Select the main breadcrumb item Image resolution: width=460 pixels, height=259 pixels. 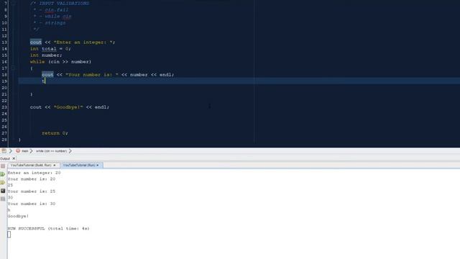click(x=25, y=151)
